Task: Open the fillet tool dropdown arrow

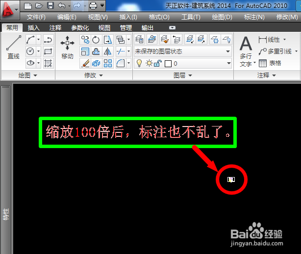Action: 128,63
